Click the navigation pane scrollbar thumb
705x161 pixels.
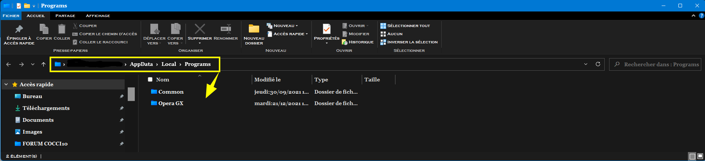click(131, 94)
